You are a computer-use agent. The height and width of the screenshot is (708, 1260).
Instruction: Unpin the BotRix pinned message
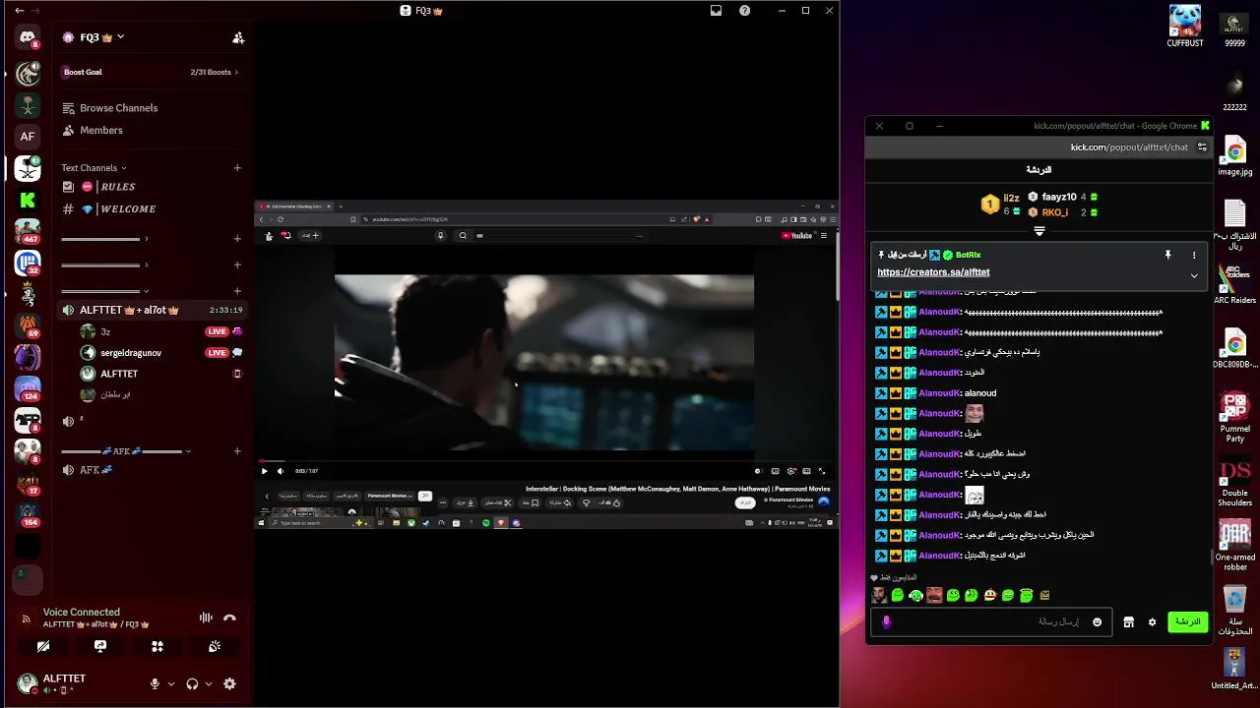point(1167,255)
